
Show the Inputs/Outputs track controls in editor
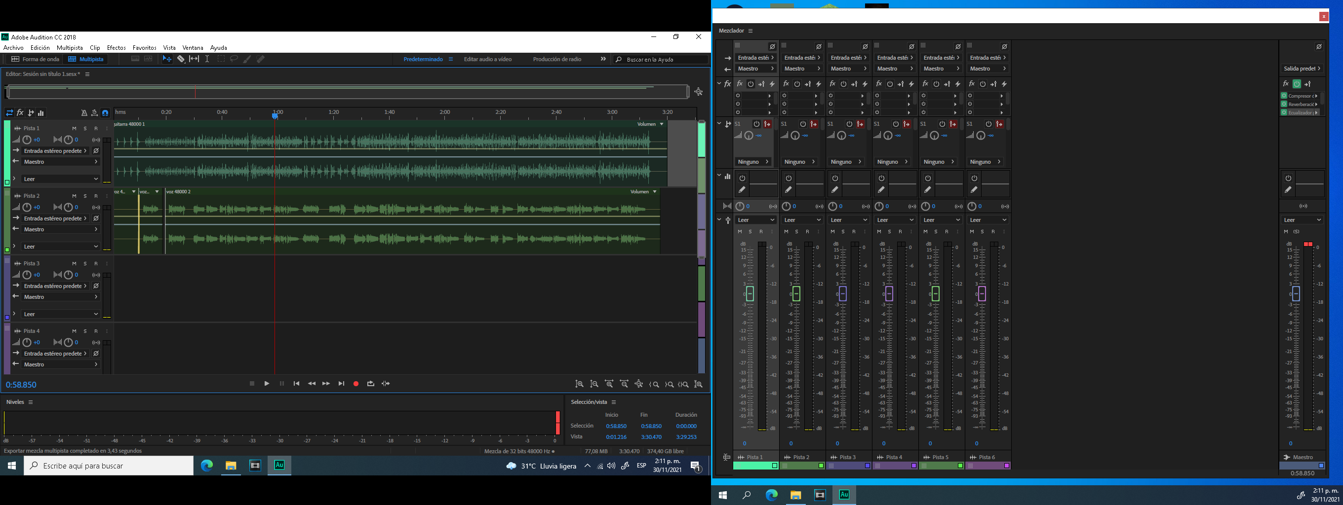[9, 113]
